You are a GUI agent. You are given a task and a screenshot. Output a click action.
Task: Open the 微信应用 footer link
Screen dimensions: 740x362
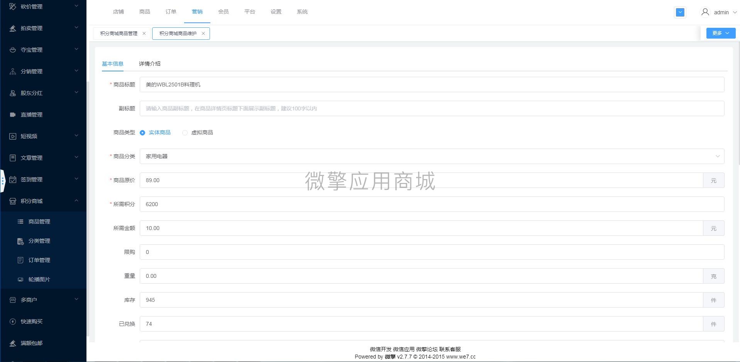pos(404,349)
